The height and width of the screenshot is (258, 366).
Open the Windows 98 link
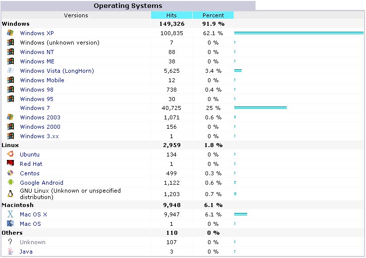coord(37,90)
